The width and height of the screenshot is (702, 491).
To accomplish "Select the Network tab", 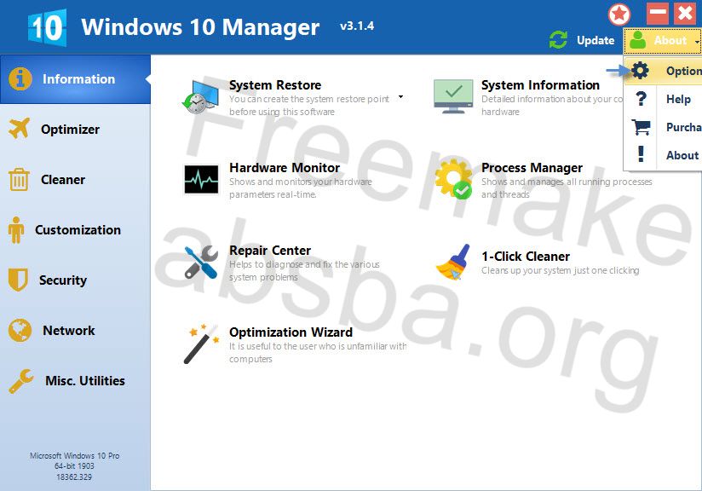I will (x=75, y=330).
